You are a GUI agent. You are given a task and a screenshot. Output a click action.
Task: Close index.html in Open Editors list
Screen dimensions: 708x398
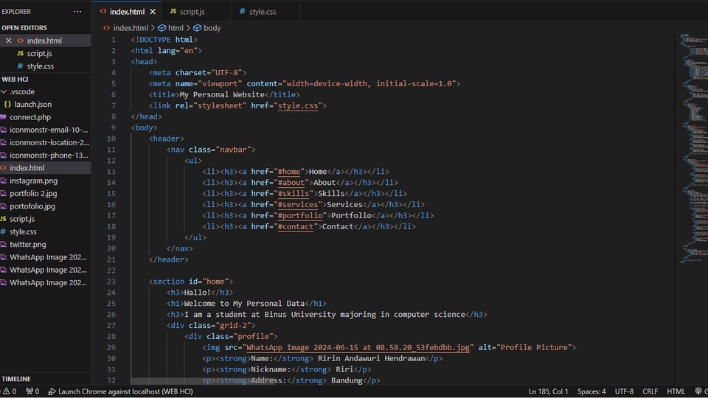[9, 41]
